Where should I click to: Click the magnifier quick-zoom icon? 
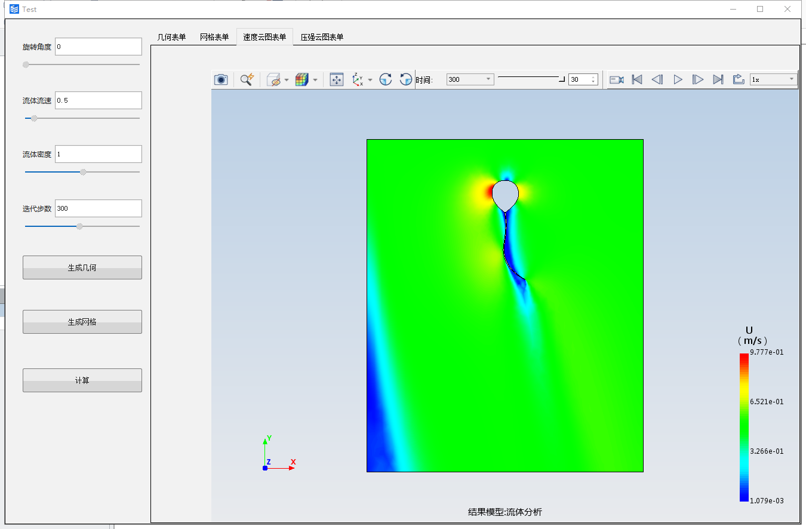click(x=247, y=79)
